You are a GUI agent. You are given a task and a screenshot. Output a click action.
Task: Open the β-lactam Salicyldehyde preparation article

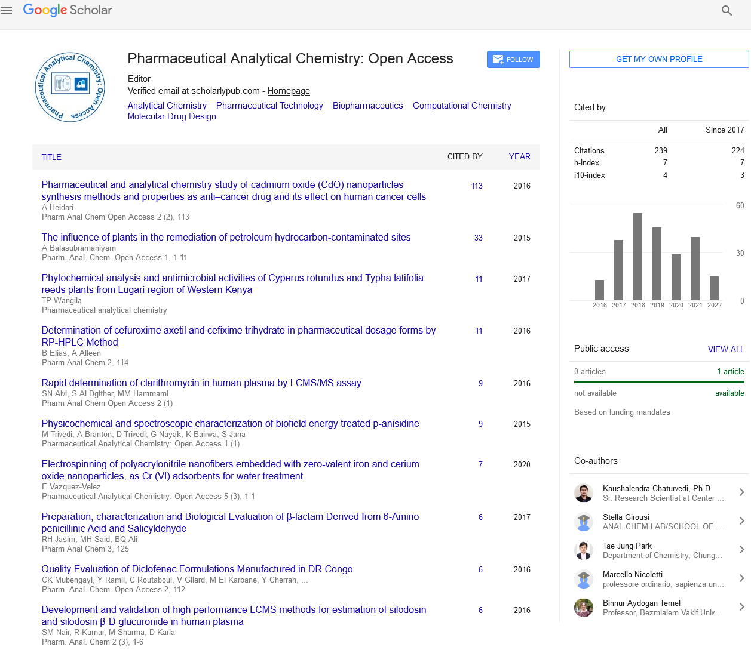pos(230,523)
